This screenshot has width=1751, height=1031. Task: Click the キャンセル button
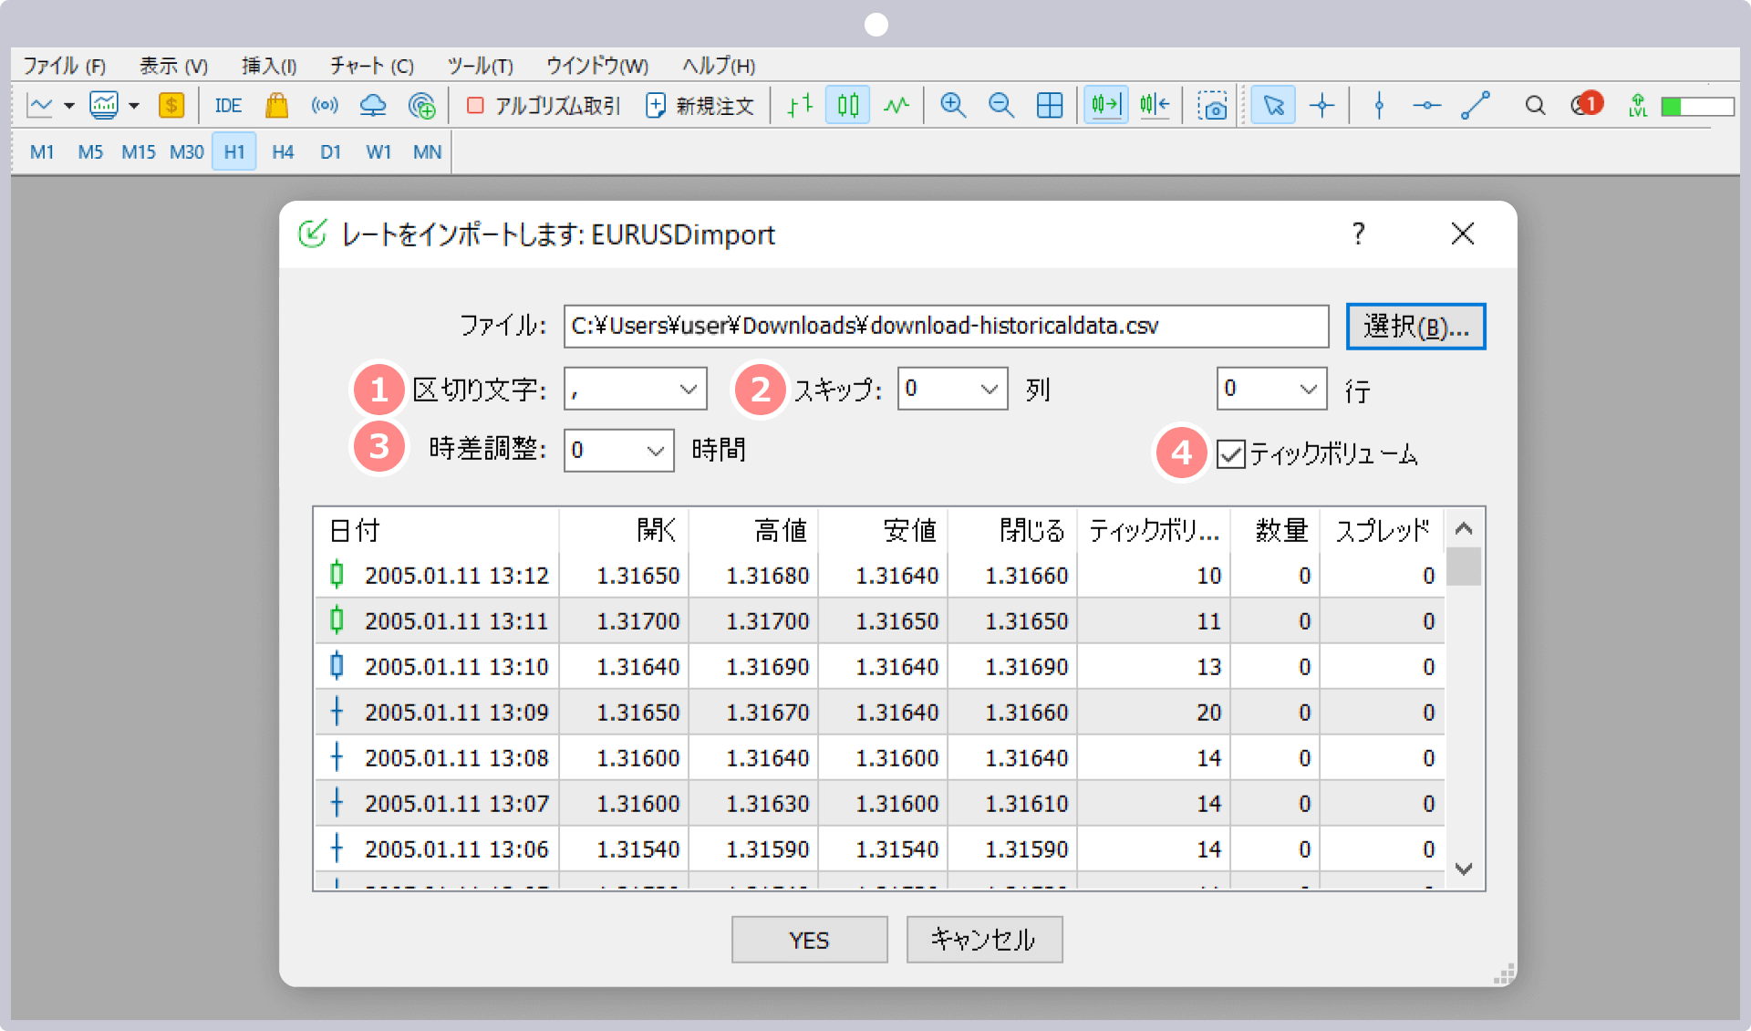click(x=984, y=940)
